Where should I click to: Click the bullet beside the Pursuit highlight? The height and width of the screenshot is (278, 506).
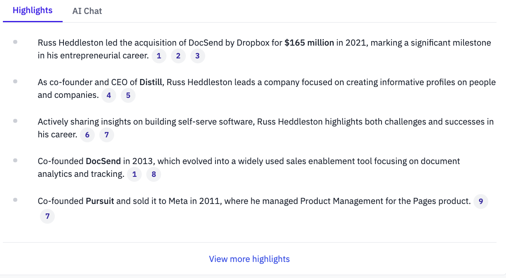[x=15, y=200]
